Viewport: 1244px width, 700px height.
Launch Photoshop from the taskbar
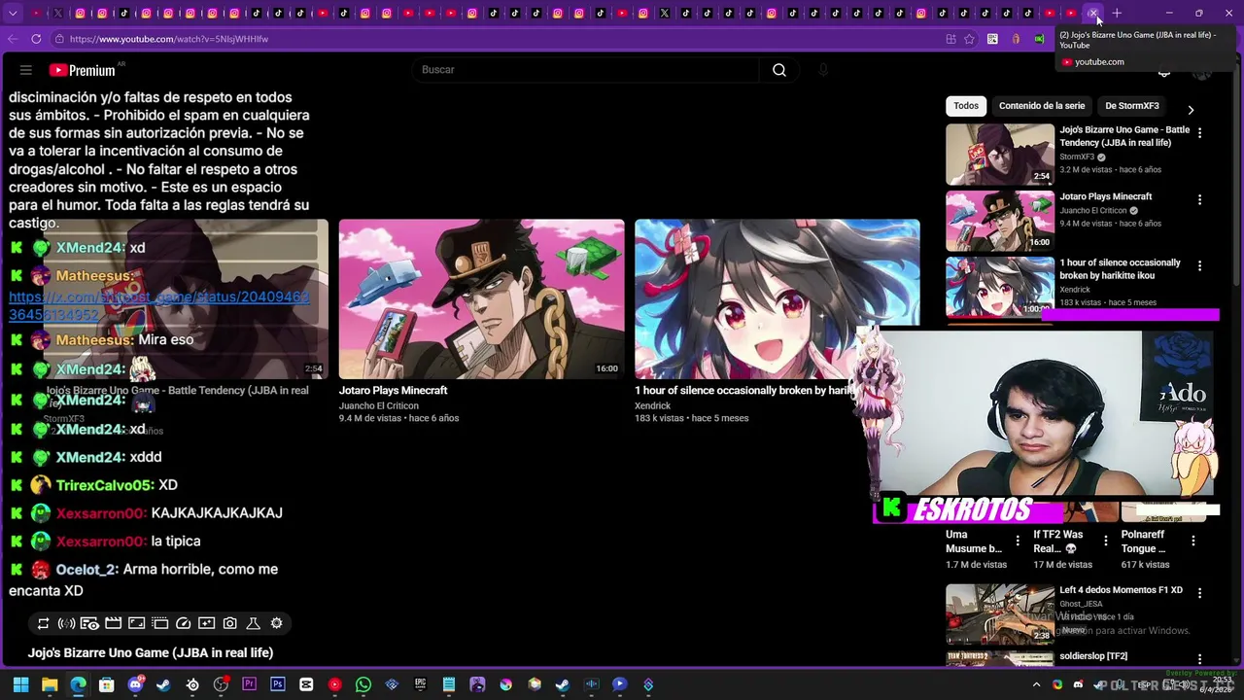tap(278, 684)
